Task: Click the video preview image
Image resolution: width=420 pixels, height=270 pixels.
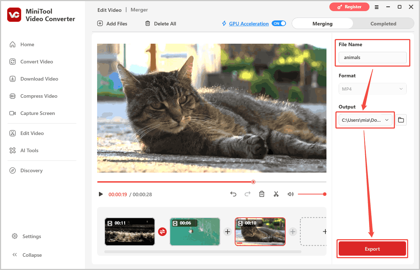Action: (211, 108)
